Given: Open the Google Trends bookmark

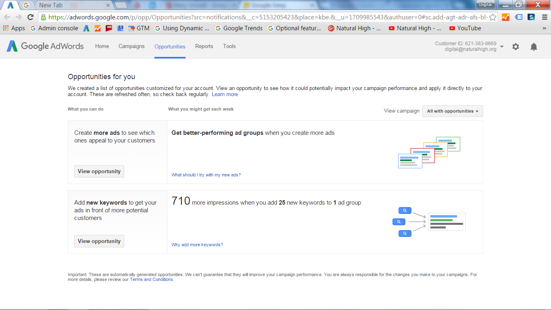Looking at the screenshot, I should tap(239, 28).
